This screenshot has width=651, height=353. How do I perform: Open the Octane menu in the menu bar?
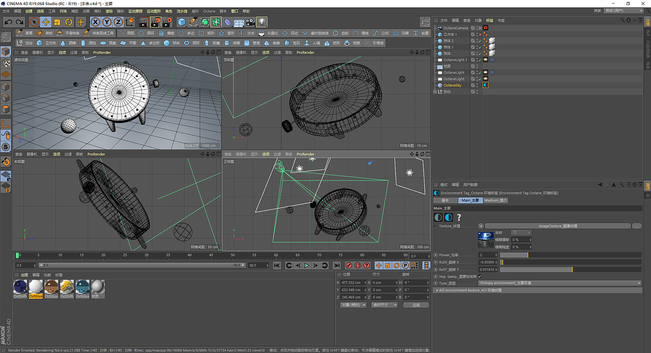pos(209,11)
